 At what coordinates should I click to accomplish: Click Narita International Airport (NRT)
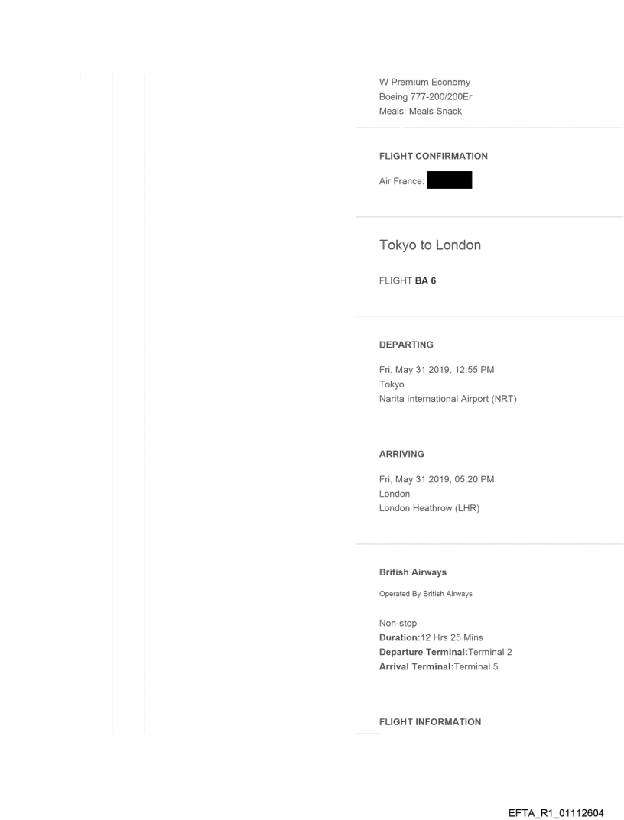[x=448, y=399]
